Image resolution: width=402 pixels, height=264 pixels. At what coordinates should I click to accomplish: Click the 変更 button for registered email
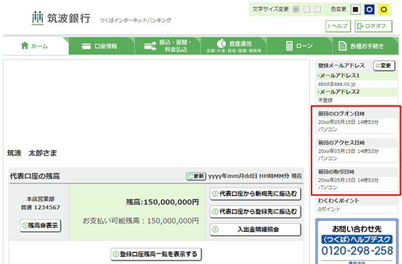384,66
